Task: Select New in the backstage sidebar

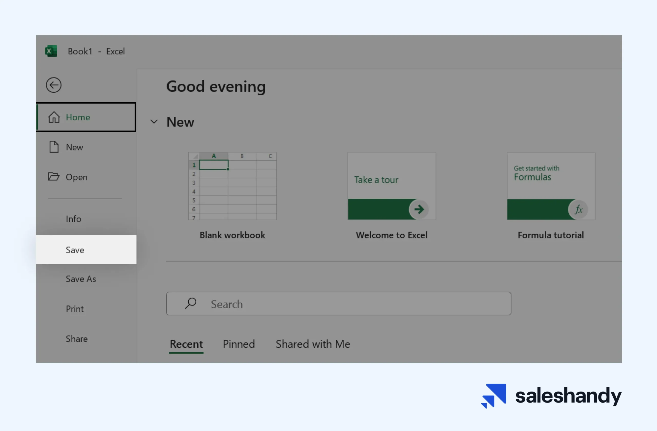Action: [86, 147]
